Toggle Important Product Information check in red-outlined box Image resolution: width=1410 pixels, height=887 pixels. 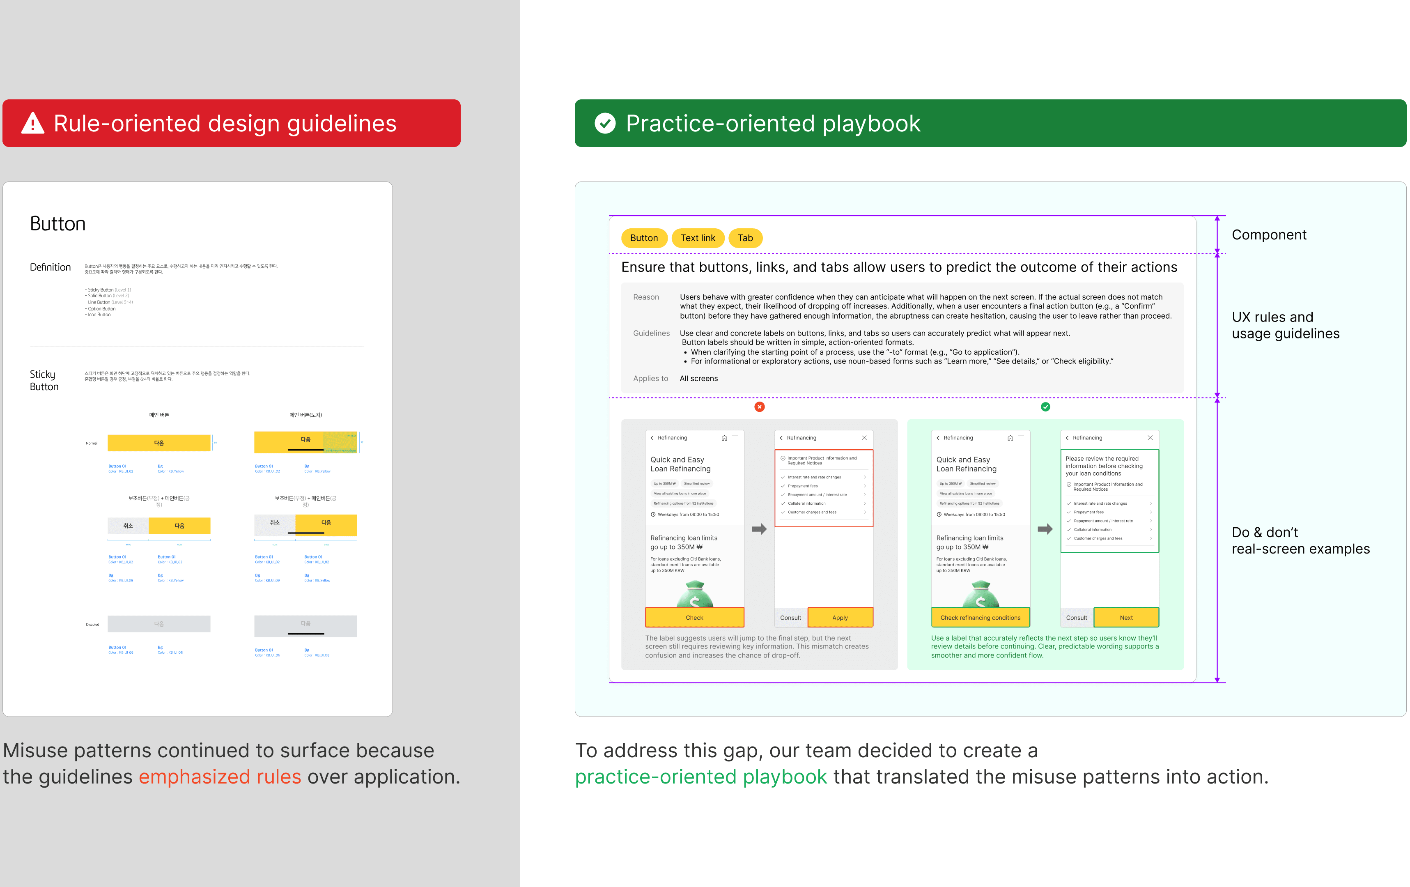coord(783,458)
